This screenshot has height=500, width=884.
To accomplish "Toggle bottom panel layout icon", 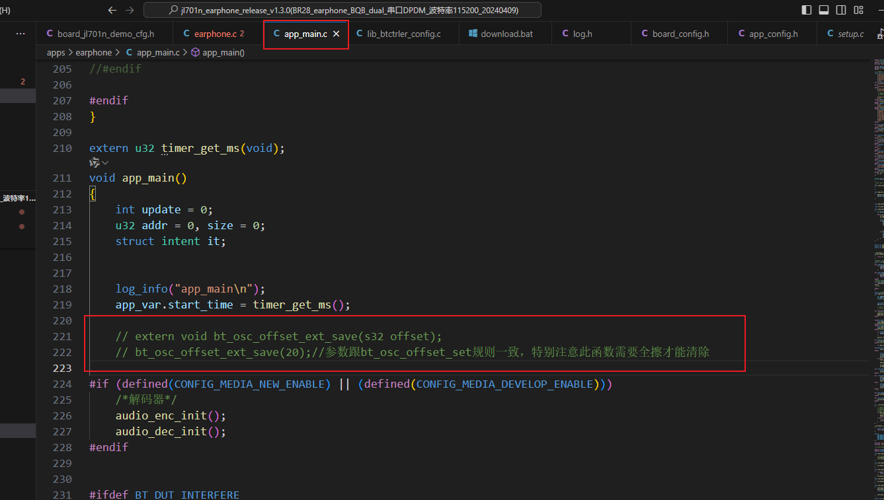I will point(824,10).
